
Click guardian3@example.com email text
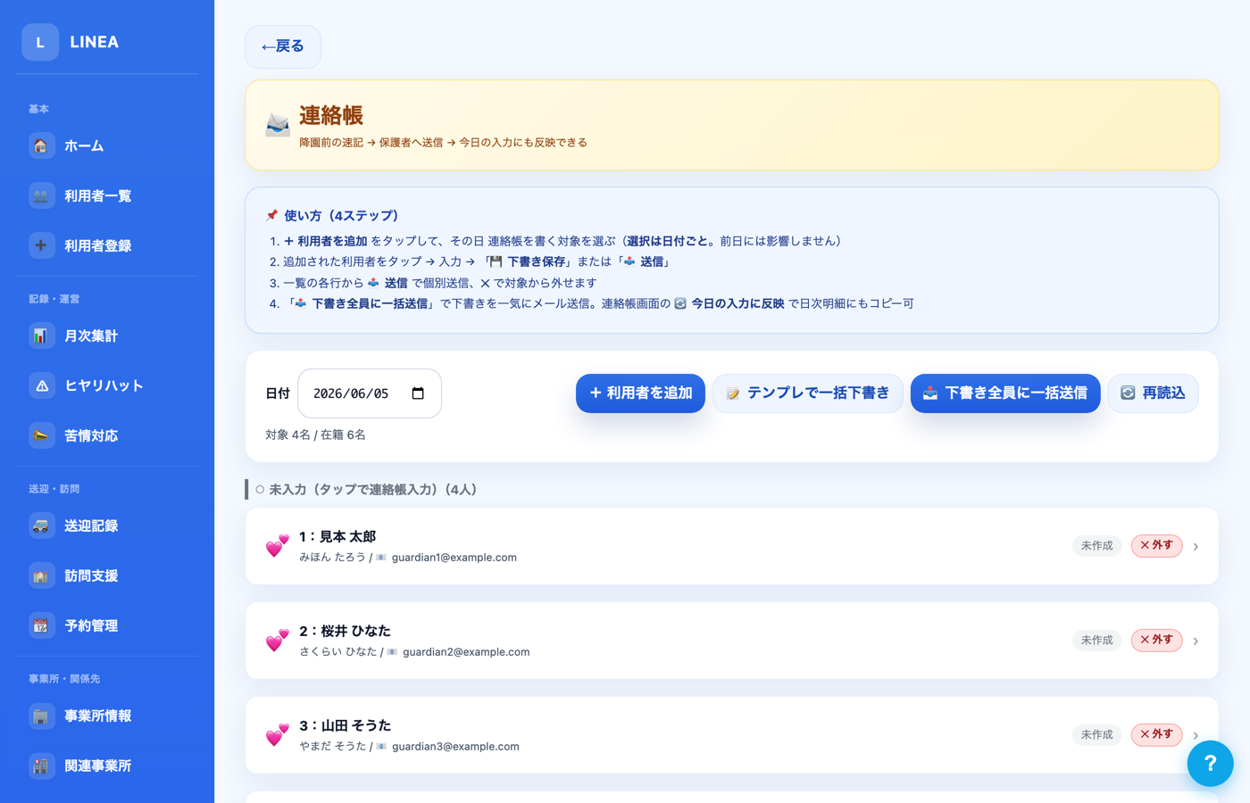(455, 747)
